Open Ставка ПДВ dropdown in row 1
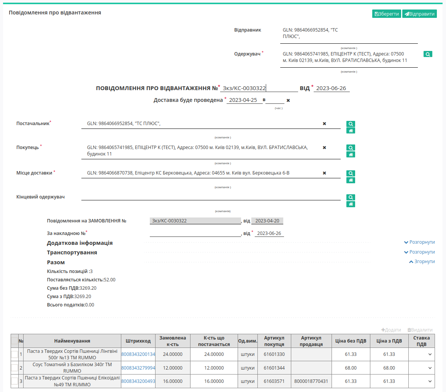This screenshot has height=392, width=446. coord(422,354)
